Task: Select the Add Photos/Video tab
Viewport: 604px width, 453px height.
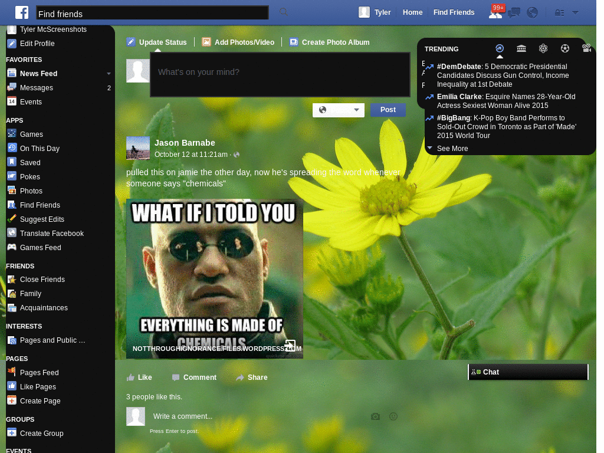Action: pyautogui.click(x=238, y=42)
